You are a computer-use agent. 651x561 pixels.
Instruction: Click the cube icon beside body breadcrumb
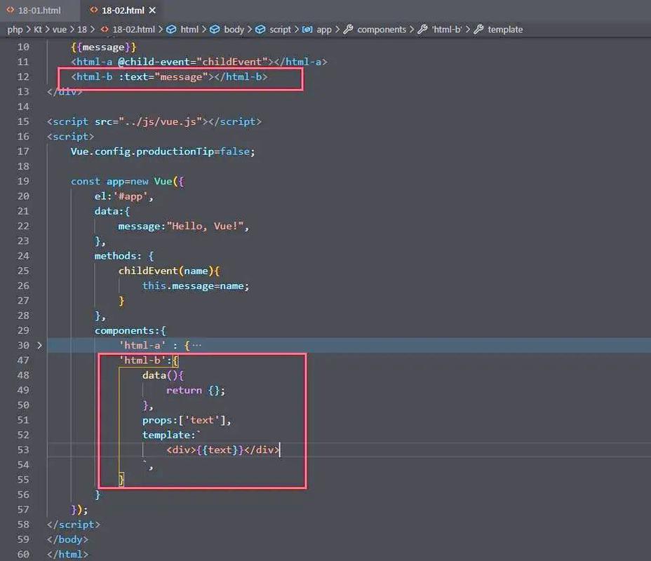[x=214, y=29]
